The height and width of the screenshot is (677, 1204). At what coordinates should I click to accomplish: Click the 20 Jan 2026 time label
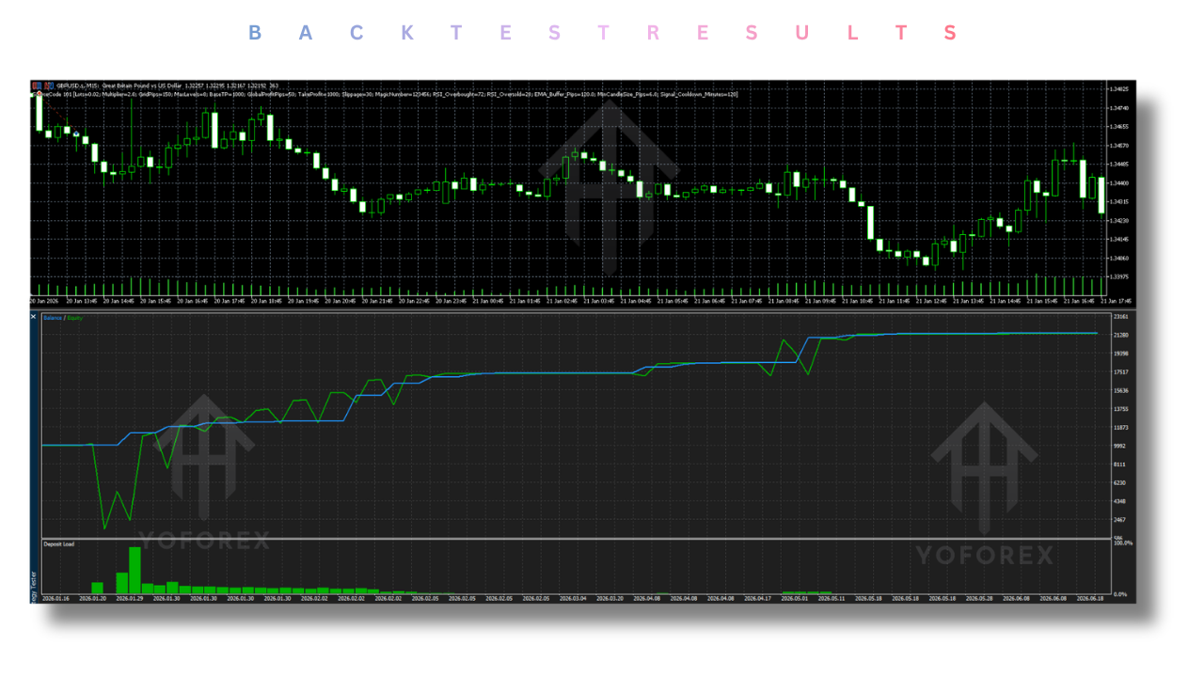(44, 301)
